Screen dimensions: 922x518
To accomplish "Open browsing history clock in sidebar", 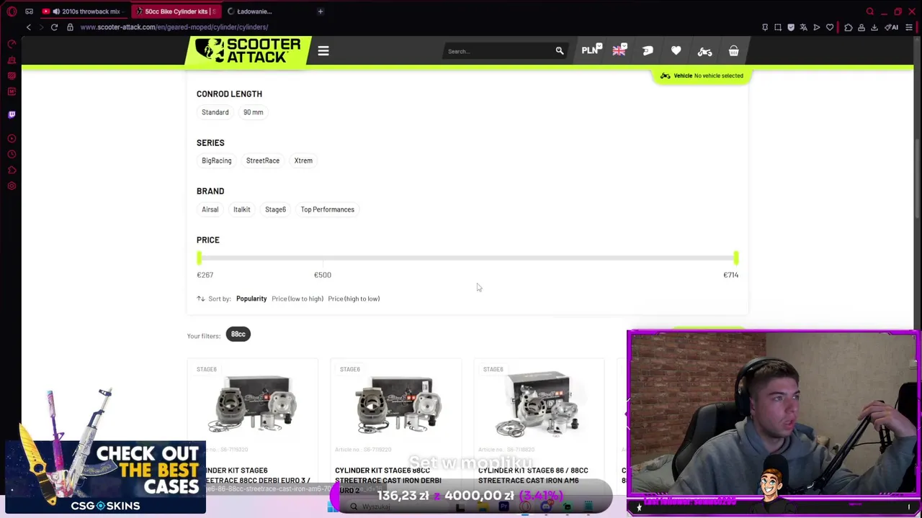I will coord(12,154).
